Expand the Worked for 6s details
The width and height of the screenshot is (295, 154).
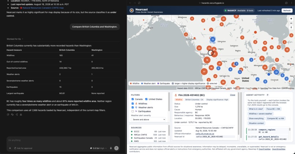15,39
